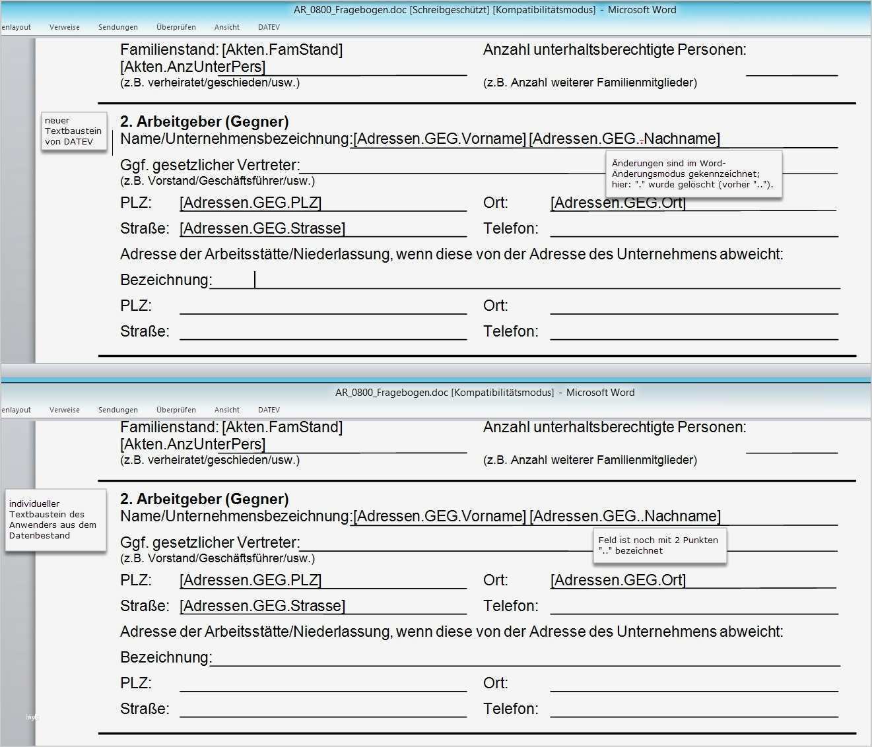Click the 'neuer Textbaustein von DATEV' annotation
Screen dimensions: 872x747
pyautogui.click(x=74, y=131)
